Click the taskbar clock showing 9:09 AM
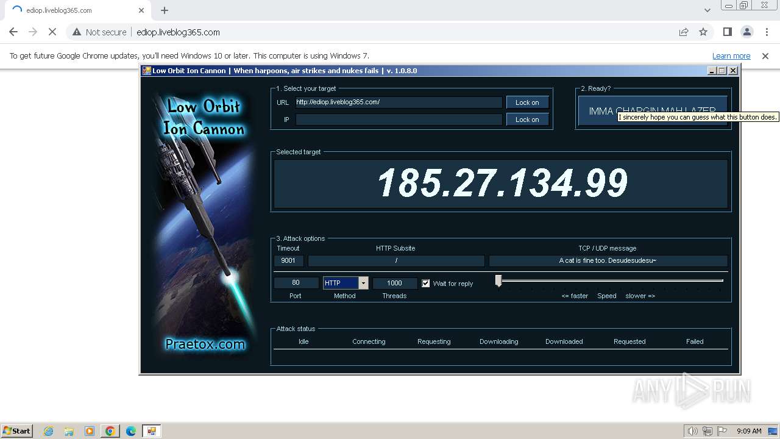The image size is (780, 439). tap(749, 431)
